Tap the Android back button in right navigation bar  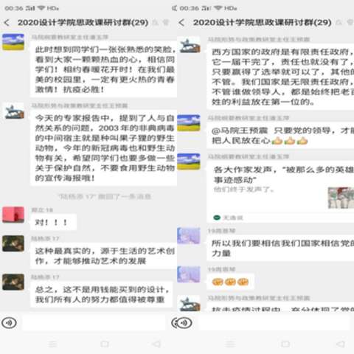point(340,344)
